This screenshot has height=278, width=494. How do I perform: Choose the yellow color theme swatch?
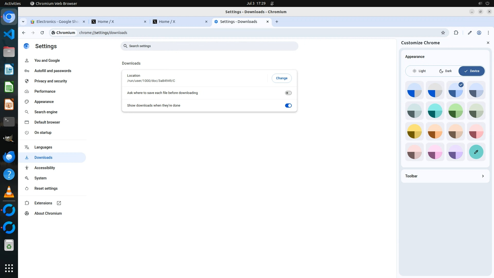click(414, 131)
